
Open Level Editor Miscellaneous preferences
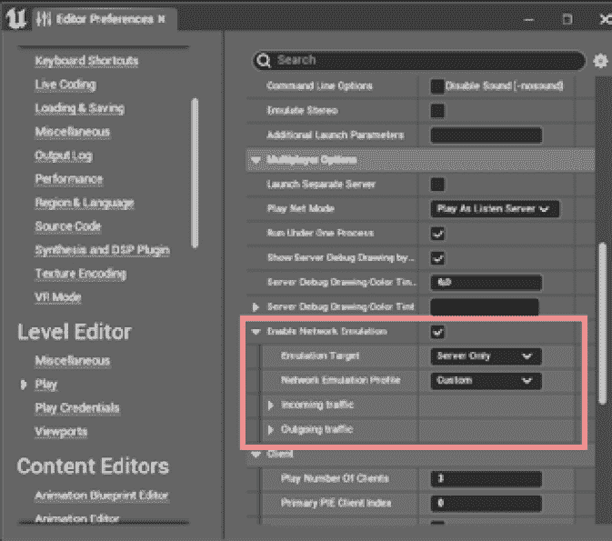coord(73,361)
